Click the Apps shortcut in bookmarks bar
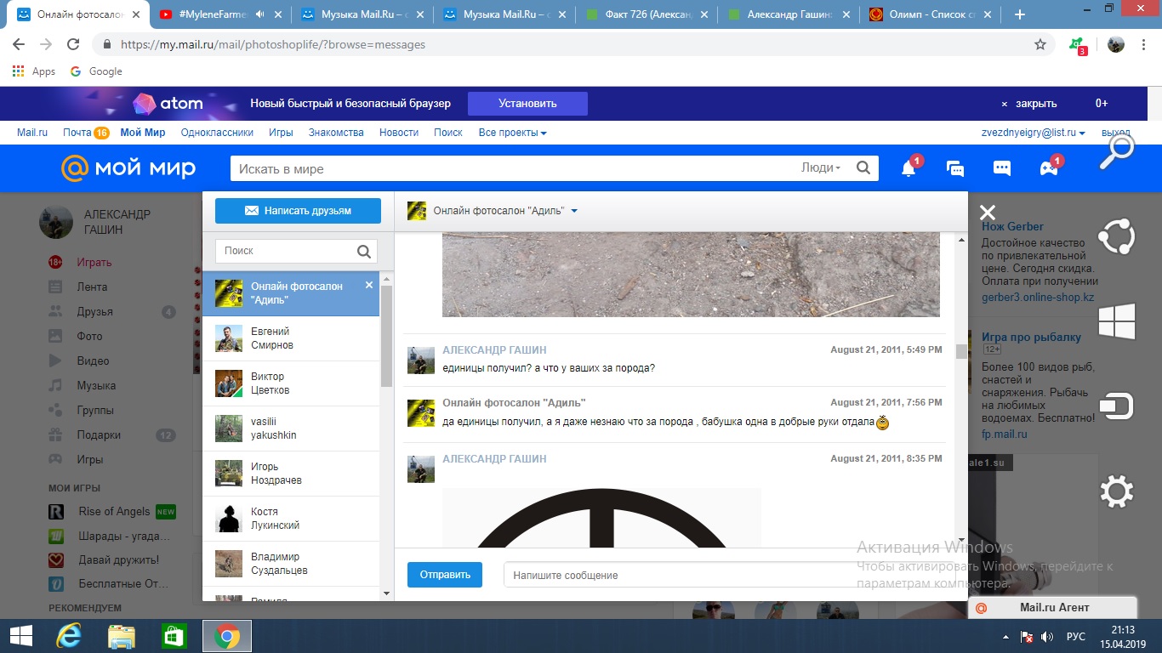1162x653 pixels. [34, 71]
